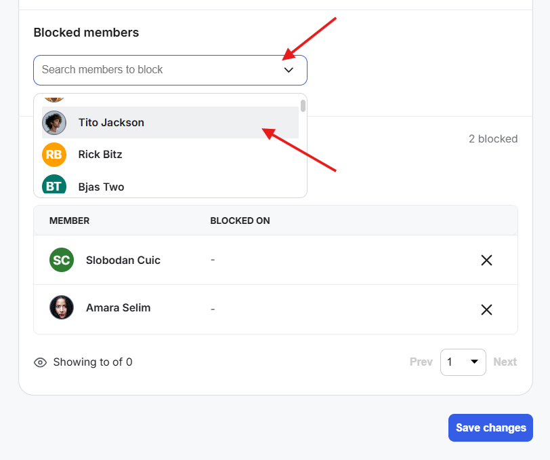Select Rick Bitz from the list
The height and width of the screenshot is (460, 550).
click(x=170, y=155)
